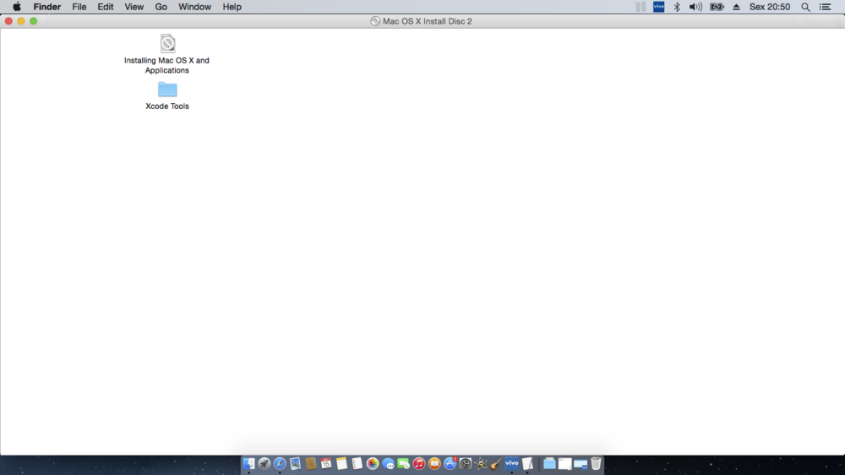
Task: Show the Notification Center list
Action: click(826, 7)
